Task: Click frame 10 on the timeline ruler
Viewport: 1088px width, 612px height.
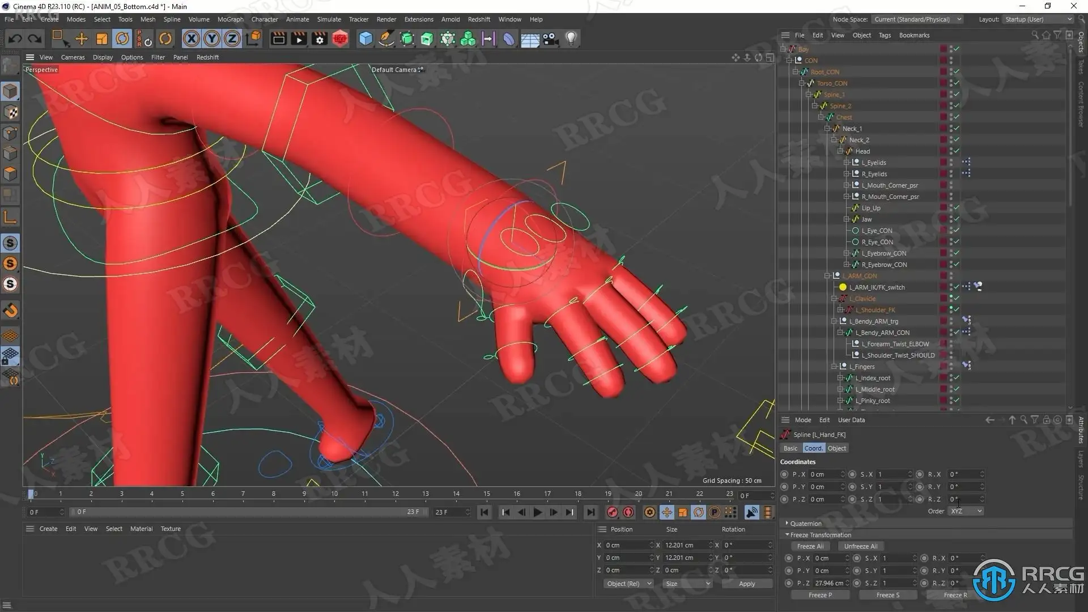Action: point(334,494)
